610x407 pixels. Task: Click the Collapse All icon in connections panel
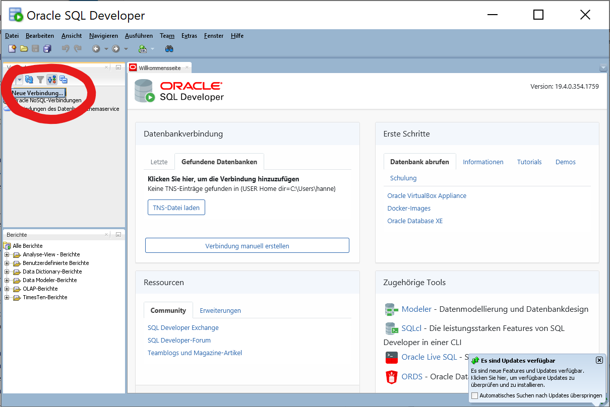point(64,80)
